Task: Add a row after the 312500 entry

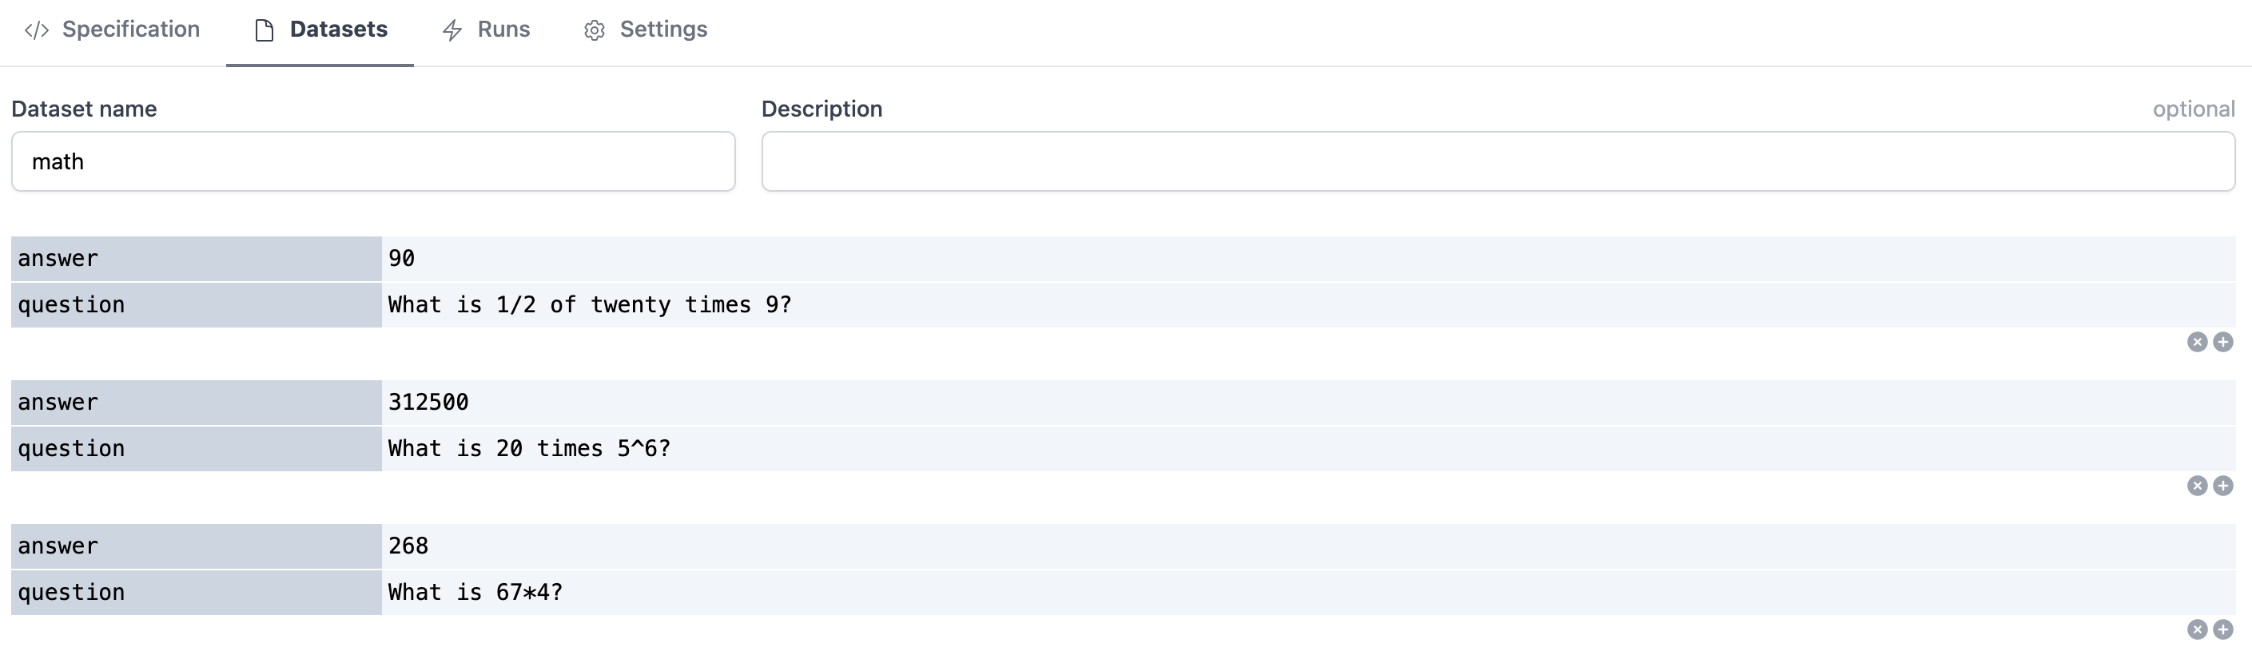Action: pos(2223,486)
